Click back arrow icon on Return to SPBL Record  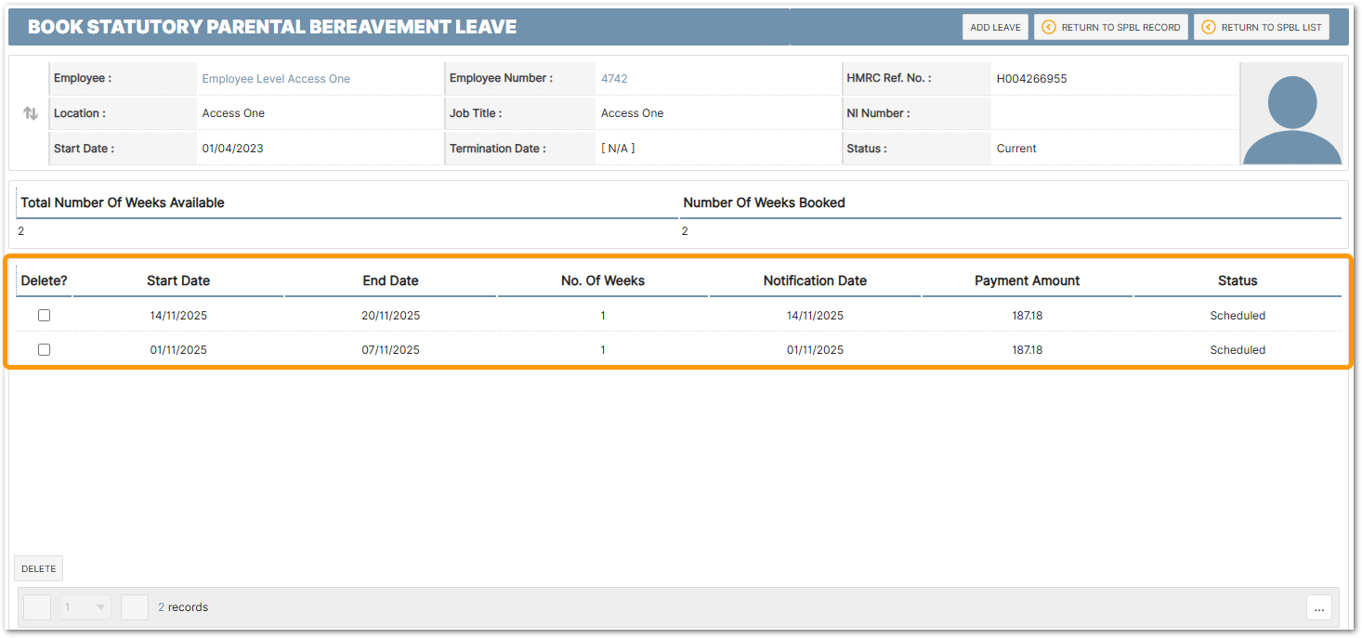(1049, 28)
